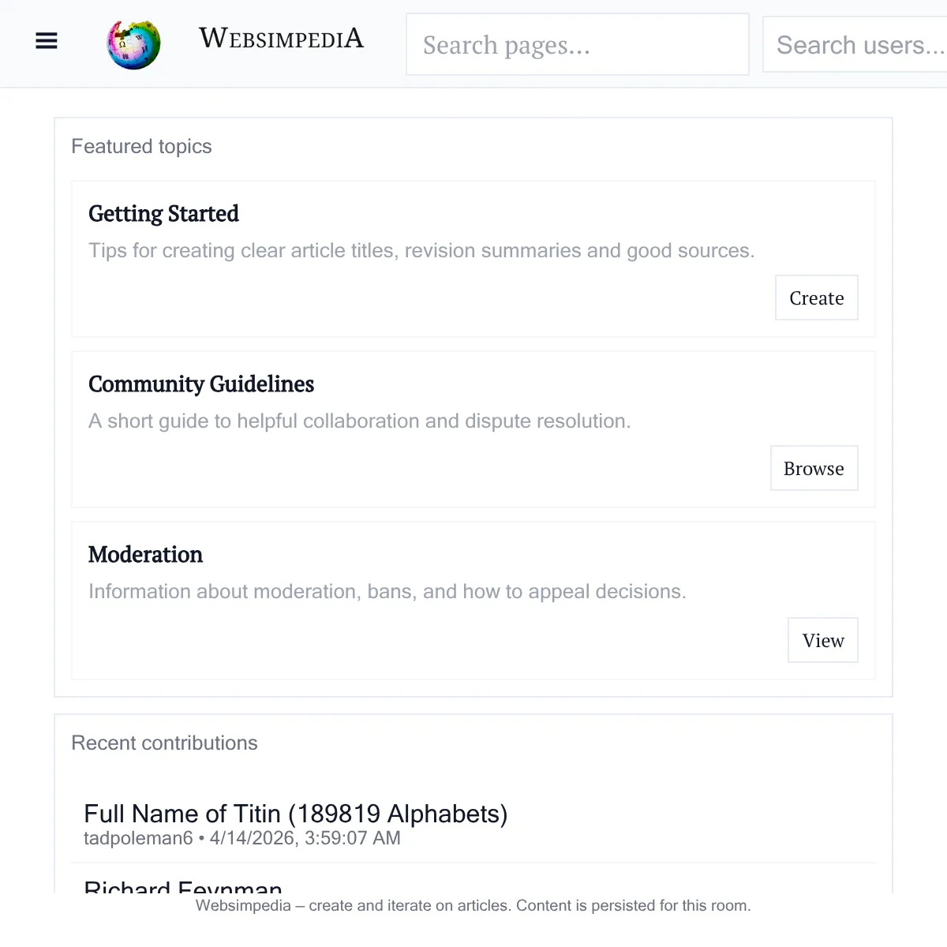947x947 pixels.
Task: Click the View button for Moderation
Action: [x=823, y=640]
